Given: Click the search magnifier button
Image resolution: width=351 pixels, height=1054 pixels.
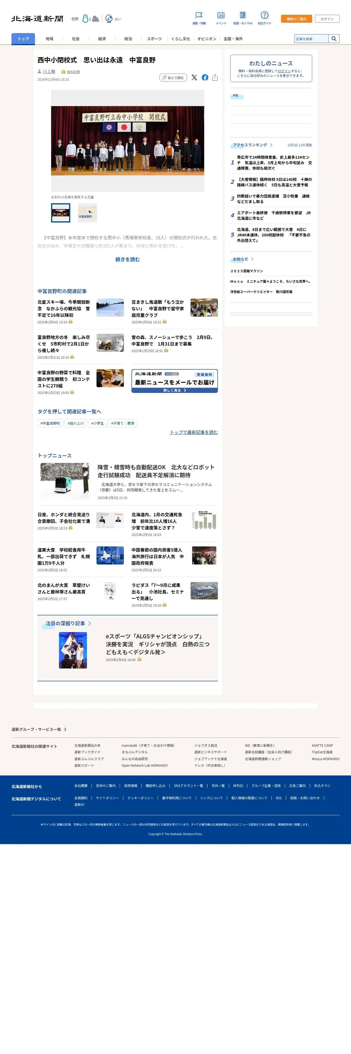Looking at the screenshot, I should click(334, 39).
